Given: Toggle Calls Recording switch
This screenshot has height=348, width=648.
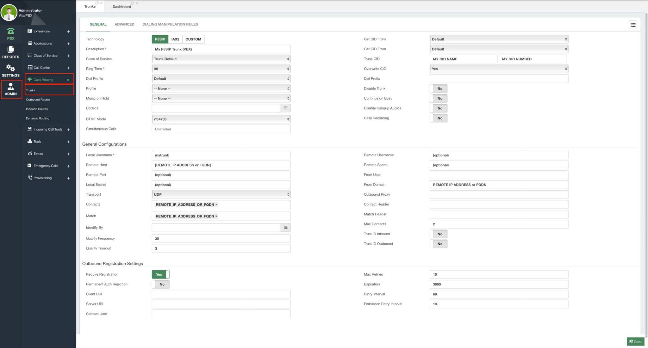Looking at the screenshot, I should pyautogui.click(x=438, y=118).
